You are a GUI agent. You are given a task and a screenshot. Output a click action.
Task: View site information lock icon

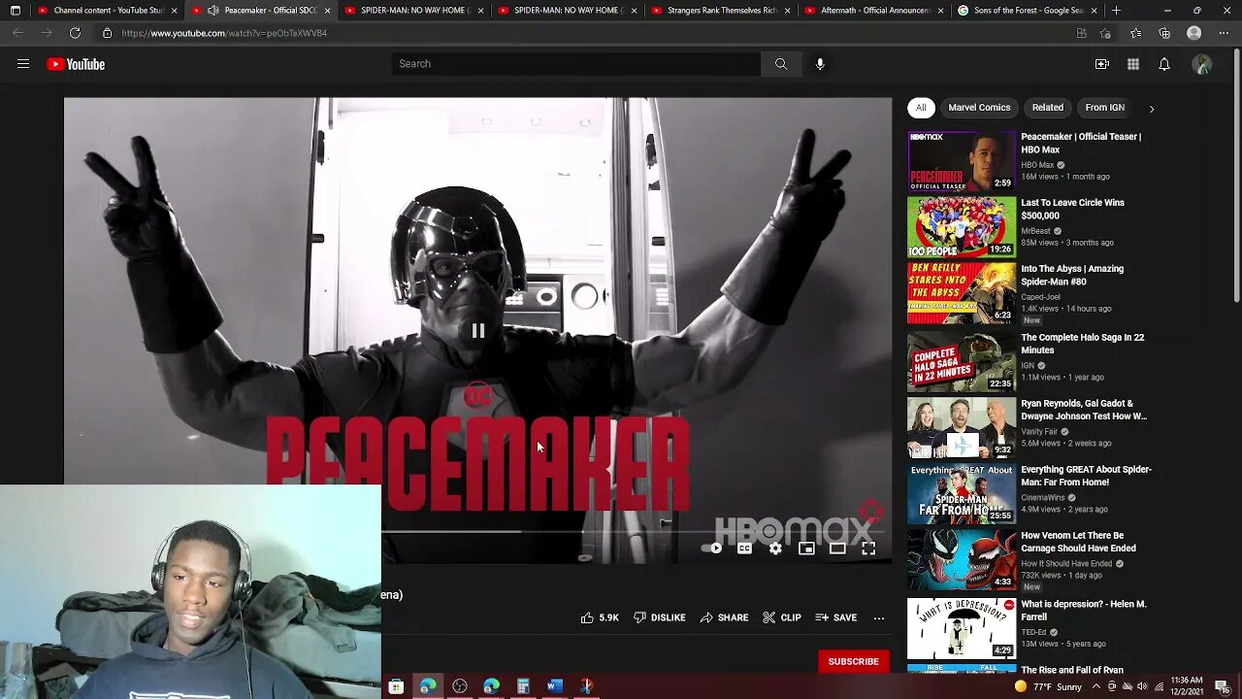click(x=107, y=33)
